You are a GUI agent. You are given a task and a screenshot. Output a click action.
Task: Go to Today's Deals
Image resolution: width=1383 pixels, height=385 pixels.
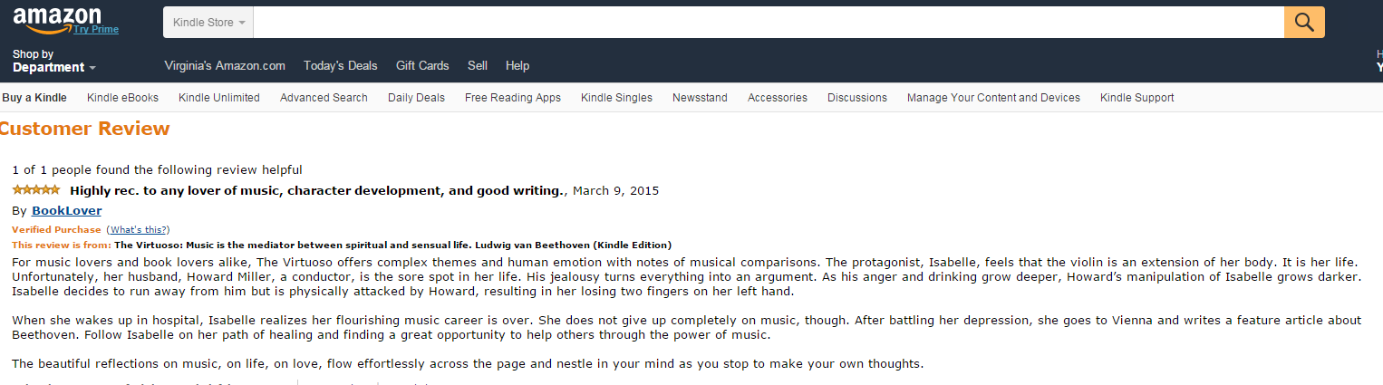click(340, 66)
